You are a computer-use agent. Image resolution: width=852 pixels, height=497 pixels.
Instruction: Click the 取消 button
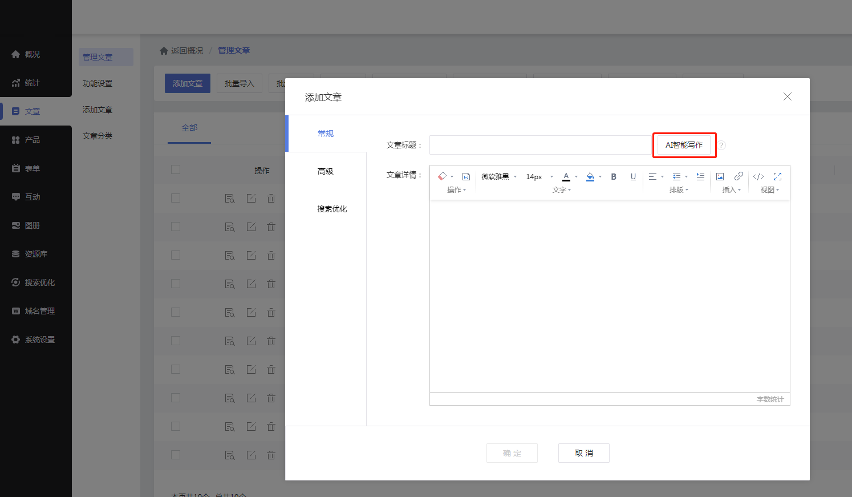pyautogui.click(x=583, y=453)
